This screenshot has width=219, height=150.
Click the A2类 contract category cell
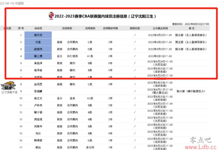click(x=90, y=98)
